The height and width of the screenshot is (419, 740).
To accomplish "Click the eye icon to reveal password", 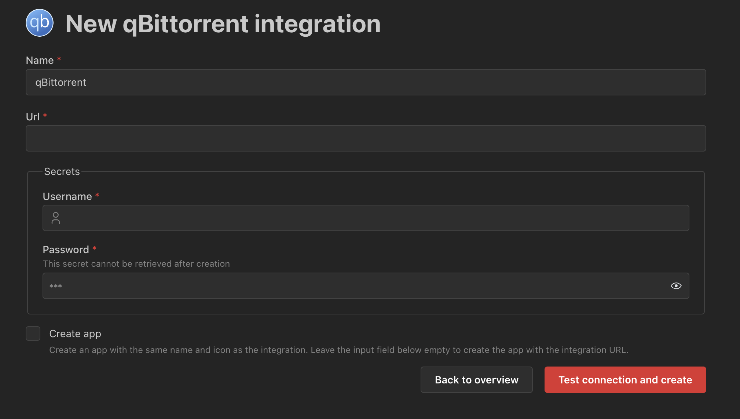I will click(676, 285).
